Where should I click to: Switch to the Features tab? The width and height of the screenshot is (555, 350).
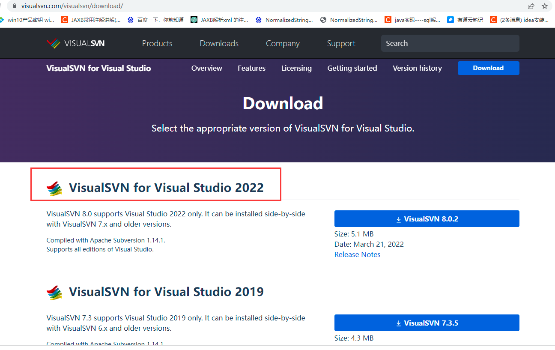point(252,68)
